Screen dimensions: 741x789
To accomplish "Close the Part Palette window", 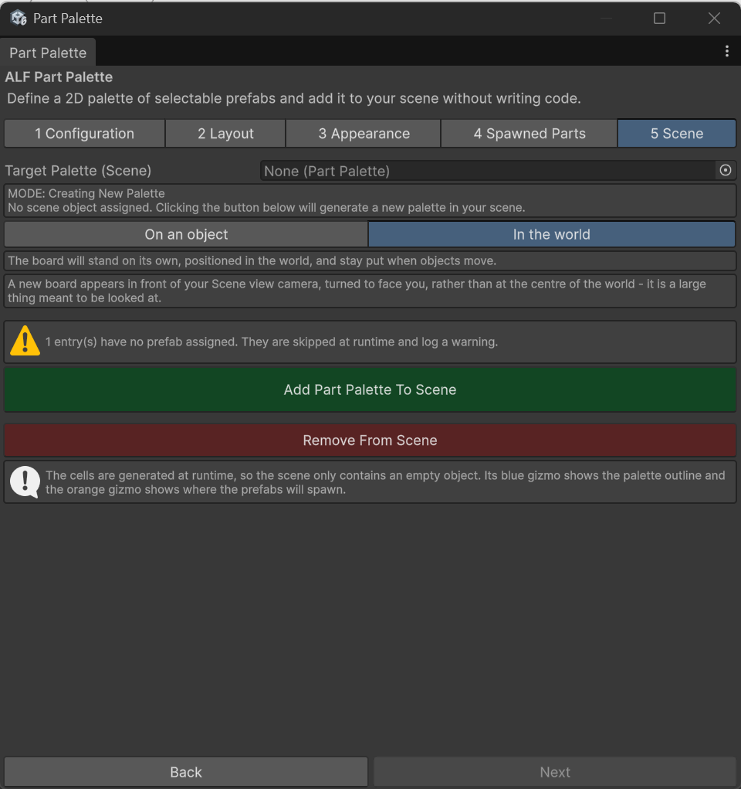I will (714, 19).
